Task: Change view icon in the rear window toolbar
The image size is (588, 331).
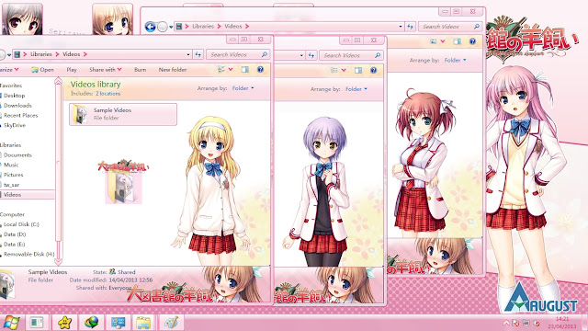Action: click(433, 41)
